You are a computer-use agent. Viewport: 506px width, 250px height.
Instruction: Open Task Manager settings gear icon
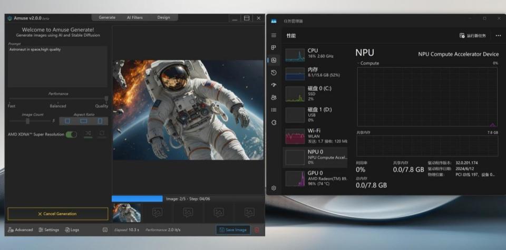274,188
